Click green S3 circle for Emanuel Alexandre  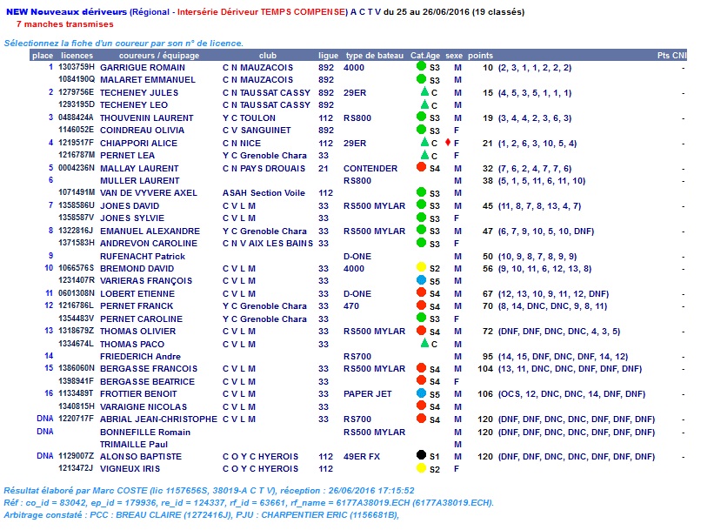[421, 229]
